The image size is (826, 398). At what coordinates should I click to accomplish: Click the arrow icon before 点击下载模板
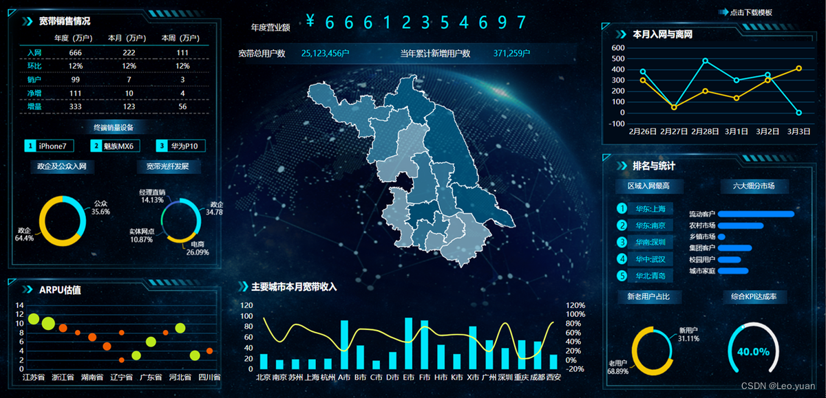click(x=723, y=12)
